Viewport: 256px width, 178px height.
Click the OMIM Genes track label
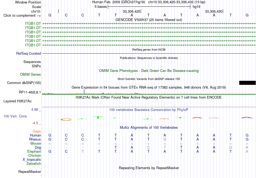(30, 75)
